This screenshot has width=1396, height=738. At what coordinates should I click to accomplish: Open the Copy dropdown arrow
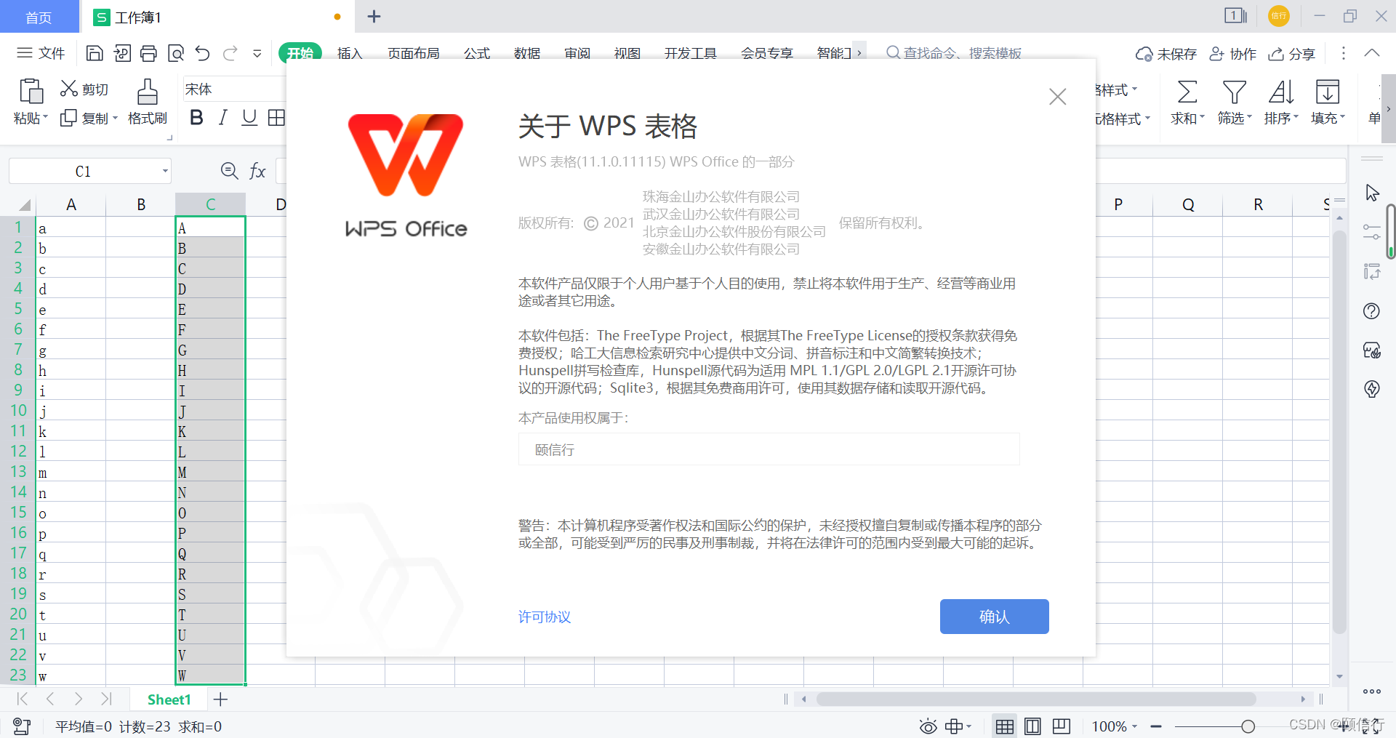pos(115,118)
